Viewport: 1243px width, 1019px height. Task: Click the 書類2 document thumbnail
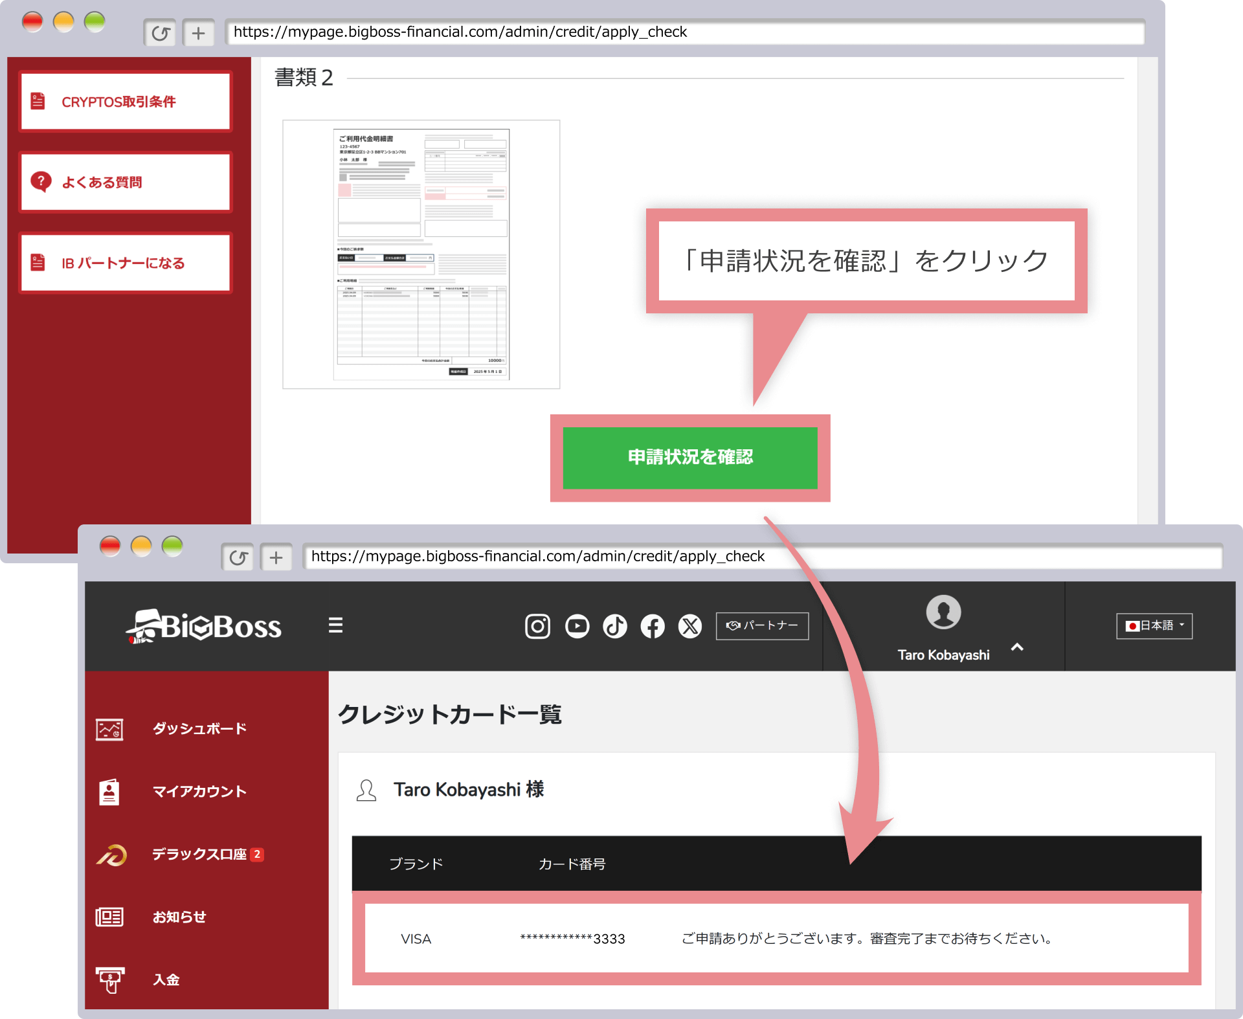[x=421, y=254]
